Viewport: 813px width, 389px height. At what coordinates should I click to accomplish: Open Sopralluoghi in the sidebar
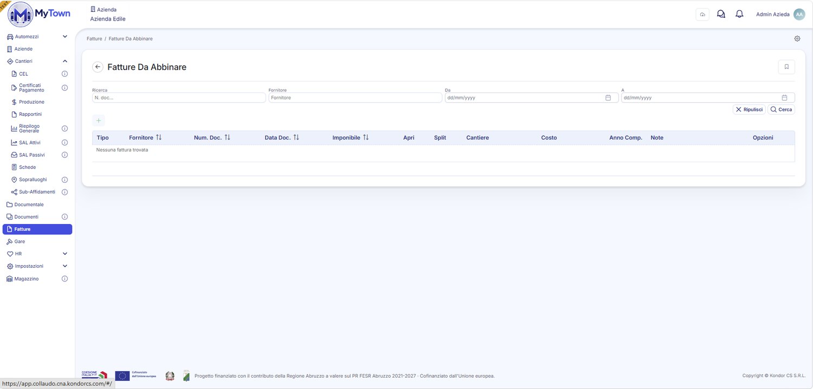[x=33, y=180]
